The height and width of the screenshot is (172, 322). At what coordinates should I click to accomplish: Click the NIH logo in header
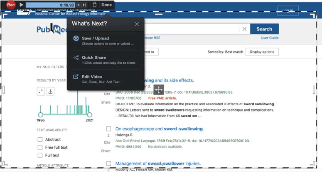(x=24, y=12)
